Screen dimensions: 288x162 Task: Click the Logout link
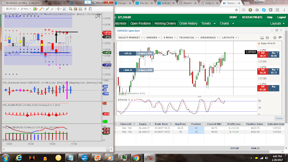(281, 17)
